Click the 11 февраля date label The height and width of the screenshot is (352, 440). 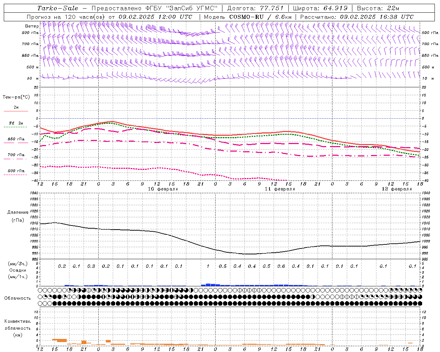(x=280, y=189)
